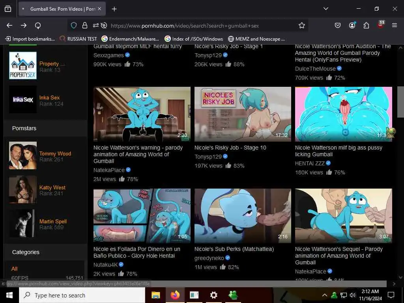
Task: Open the news-style app icon in taskbar
Action: (x=194, y=295)
